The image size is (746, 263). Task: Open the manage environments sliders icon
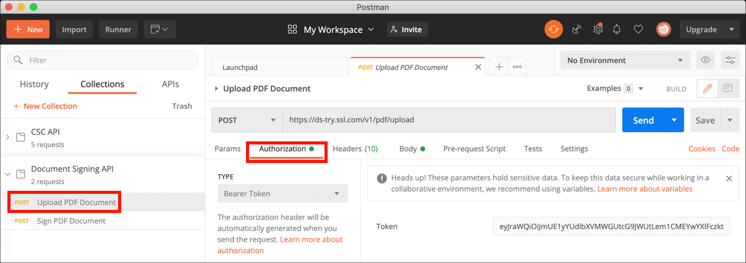[x=731, y=61]
